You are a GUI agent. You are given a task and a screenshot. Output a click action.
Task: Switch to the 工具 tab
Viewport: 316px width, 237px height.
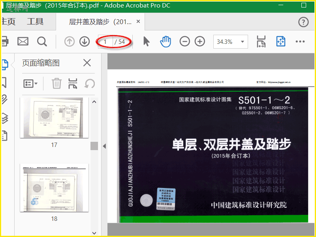tap(35, 22)
